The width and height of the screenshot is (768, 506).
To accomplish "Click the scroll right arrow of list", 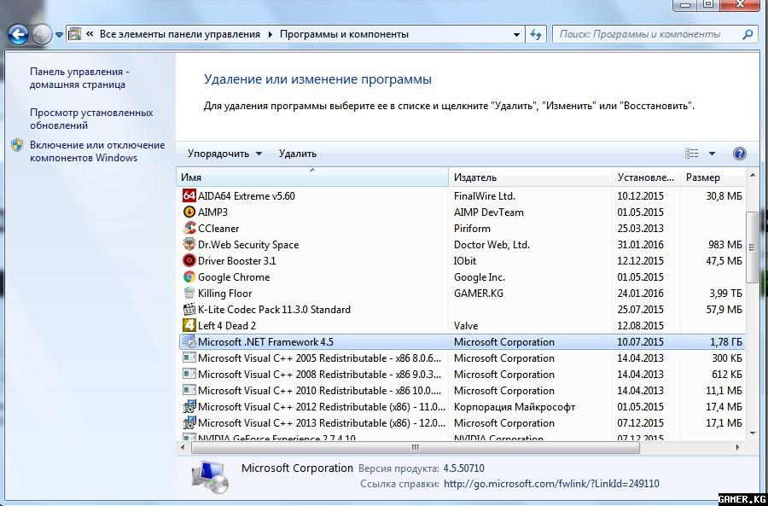I will pos(738,447).
